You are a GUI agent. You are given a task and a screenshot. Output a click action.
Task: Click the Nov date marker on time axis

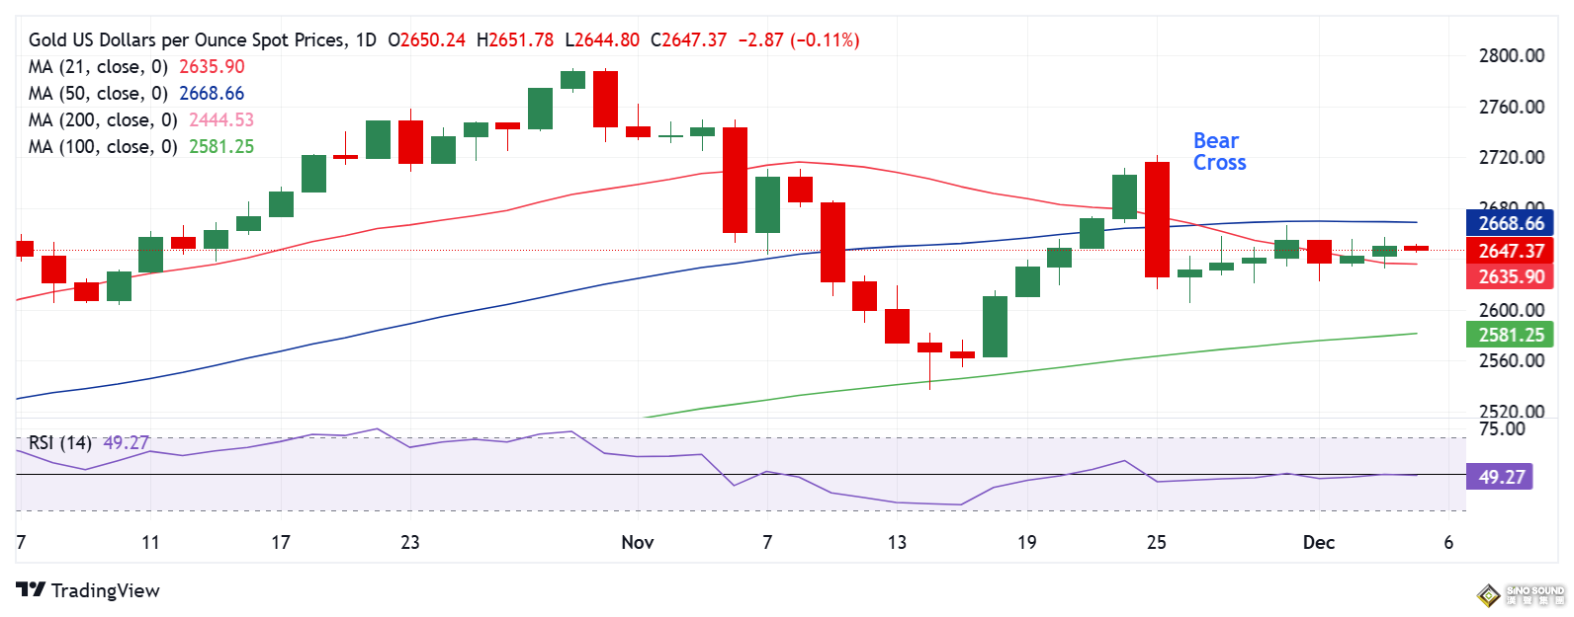tap(638, 542)
